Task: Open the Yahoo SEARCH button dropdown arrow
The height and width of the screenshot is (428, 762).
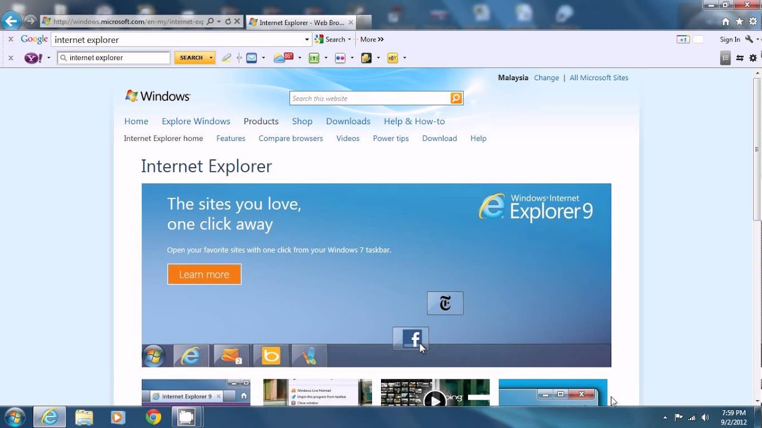Action: [211, 58]
